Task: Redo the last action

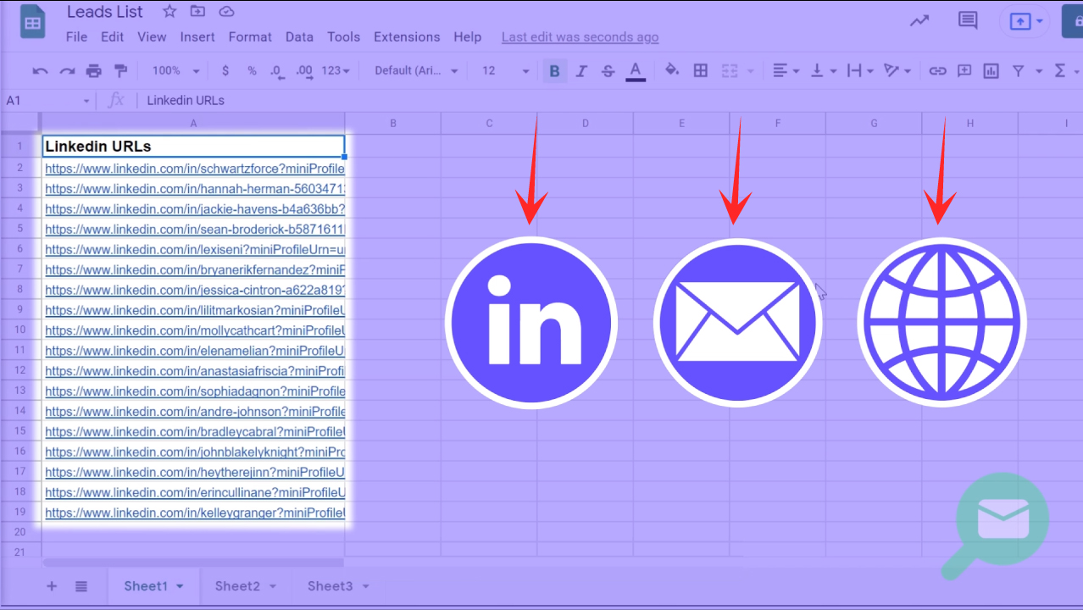Action: click(67, 71)
